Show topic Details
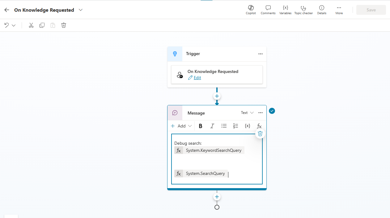Image resolution: width=390 pixels, height=218 pixels. coord(321,10)
